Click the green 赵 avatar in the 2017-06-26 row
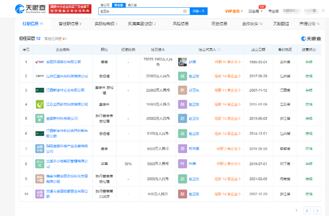The width and height of the screenshot is (329, 216). 182,76
